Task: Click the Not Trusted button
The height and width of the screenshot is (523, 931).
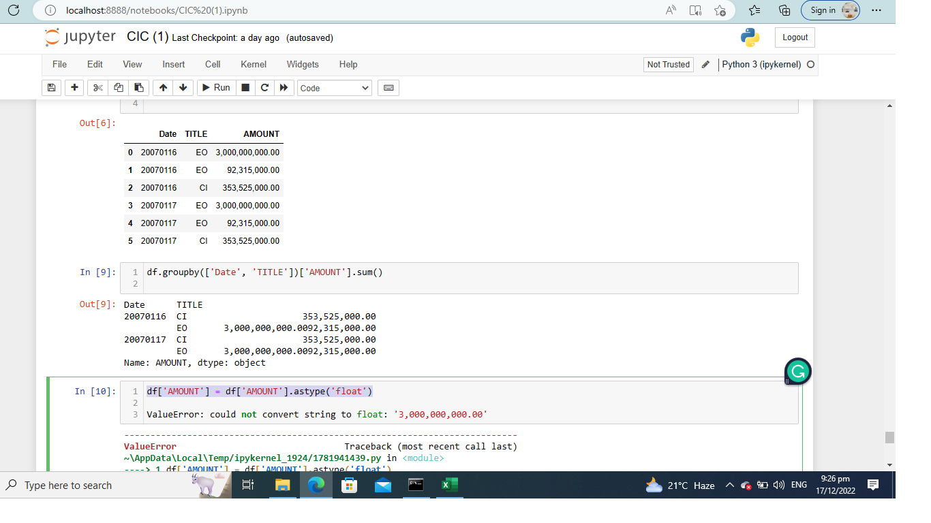Action: click(x=669, y=65)
